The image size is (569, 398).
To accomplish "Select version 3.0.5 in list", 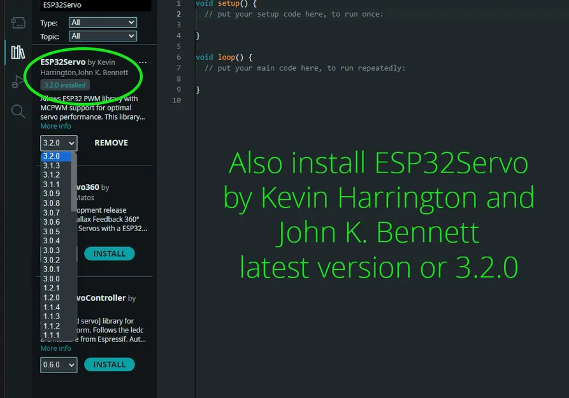I will pyautogui.click(x=56, y=231).
